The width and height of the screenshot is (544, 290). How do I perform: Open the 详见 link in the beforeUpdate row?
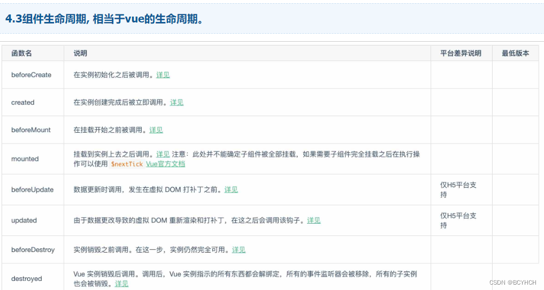tap(231, 189)
